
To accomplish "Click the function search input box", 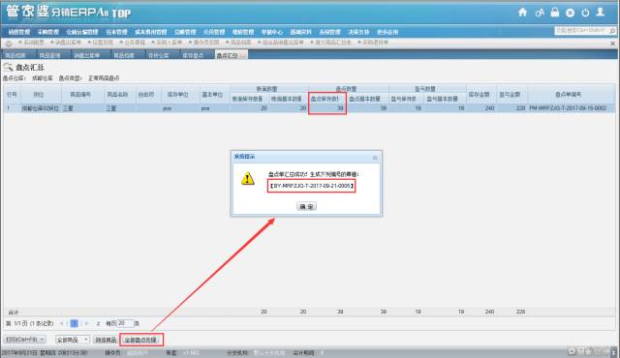I will coord(581,31).
